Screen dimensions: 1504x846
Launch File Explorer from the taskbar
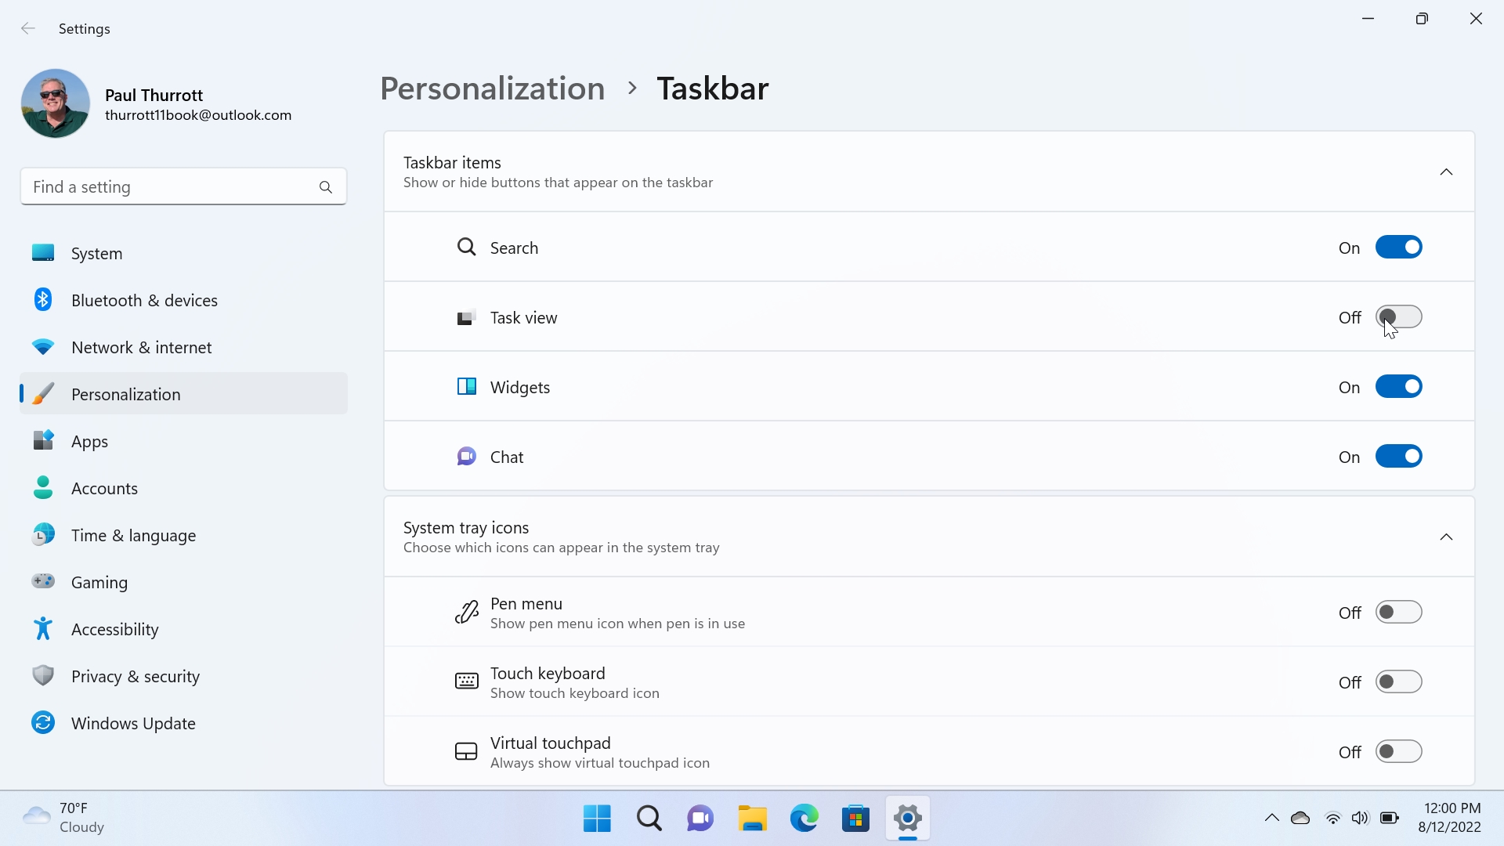click(752, 819)
